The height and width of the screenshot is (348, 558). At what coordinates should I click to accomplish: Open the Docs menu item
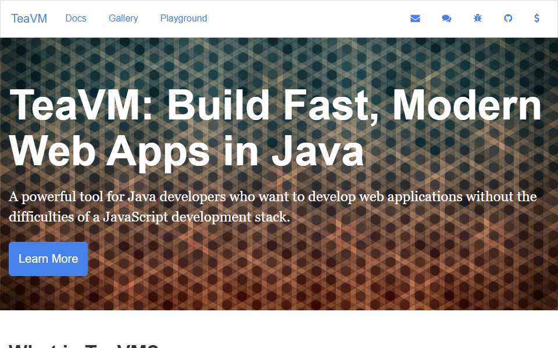click(76, 19)
